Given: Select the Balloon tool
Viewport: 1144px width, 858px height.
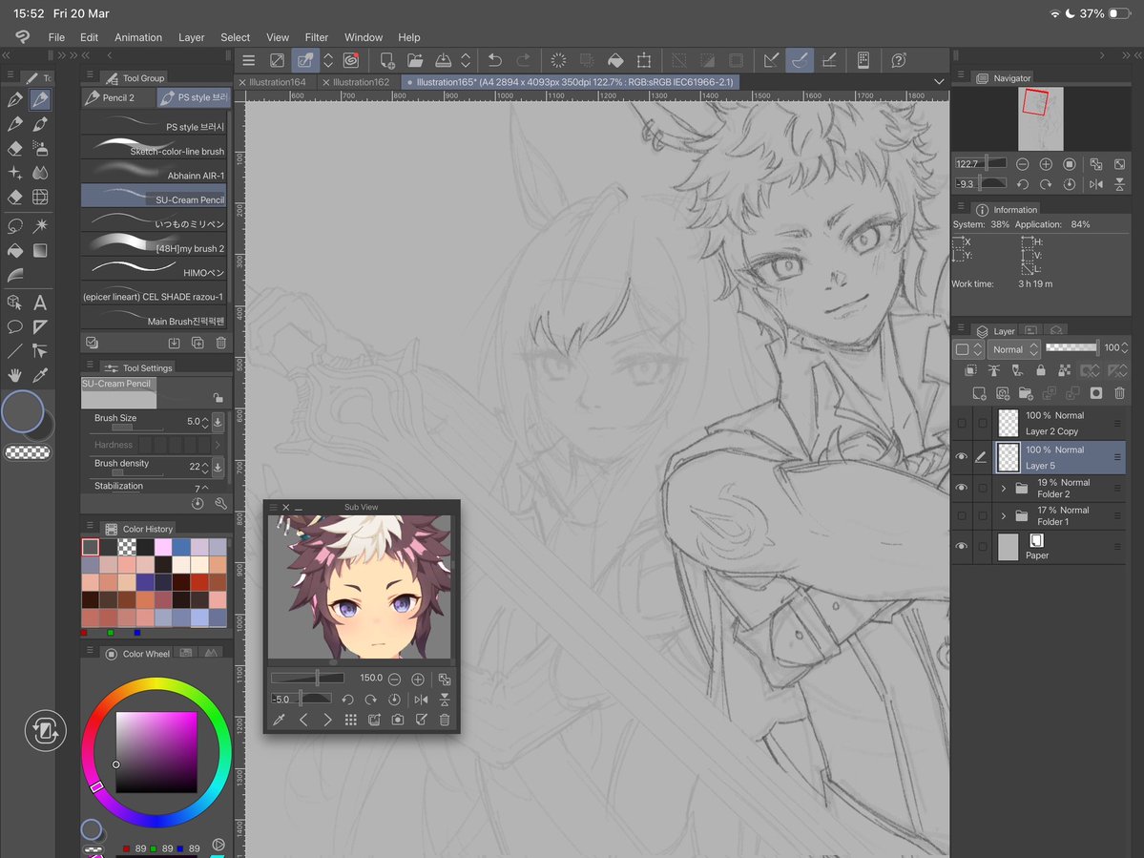Looking at the screenshot, I should [x=14, y=326].
